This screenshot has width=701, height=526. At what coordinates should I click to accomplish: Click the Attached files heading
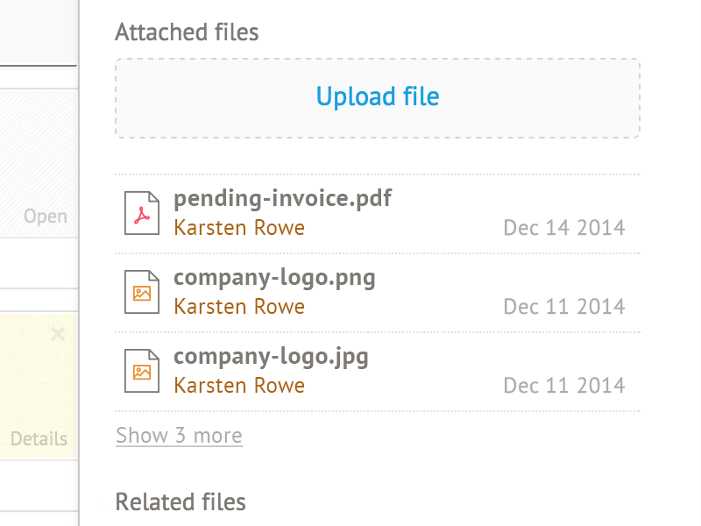click(187, 33)
